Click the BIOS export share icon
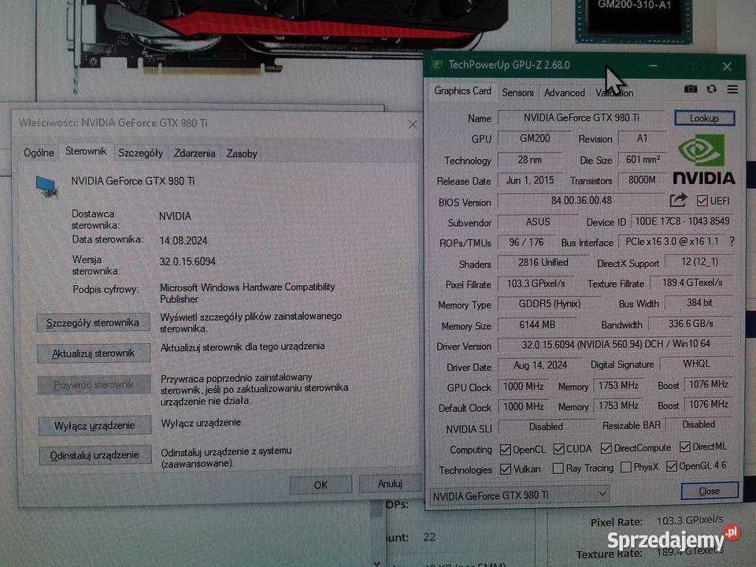 point(678,201)
